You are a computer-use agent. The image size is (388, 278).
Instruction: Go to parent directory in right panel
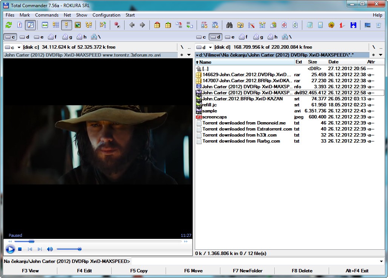click(381, 47)
